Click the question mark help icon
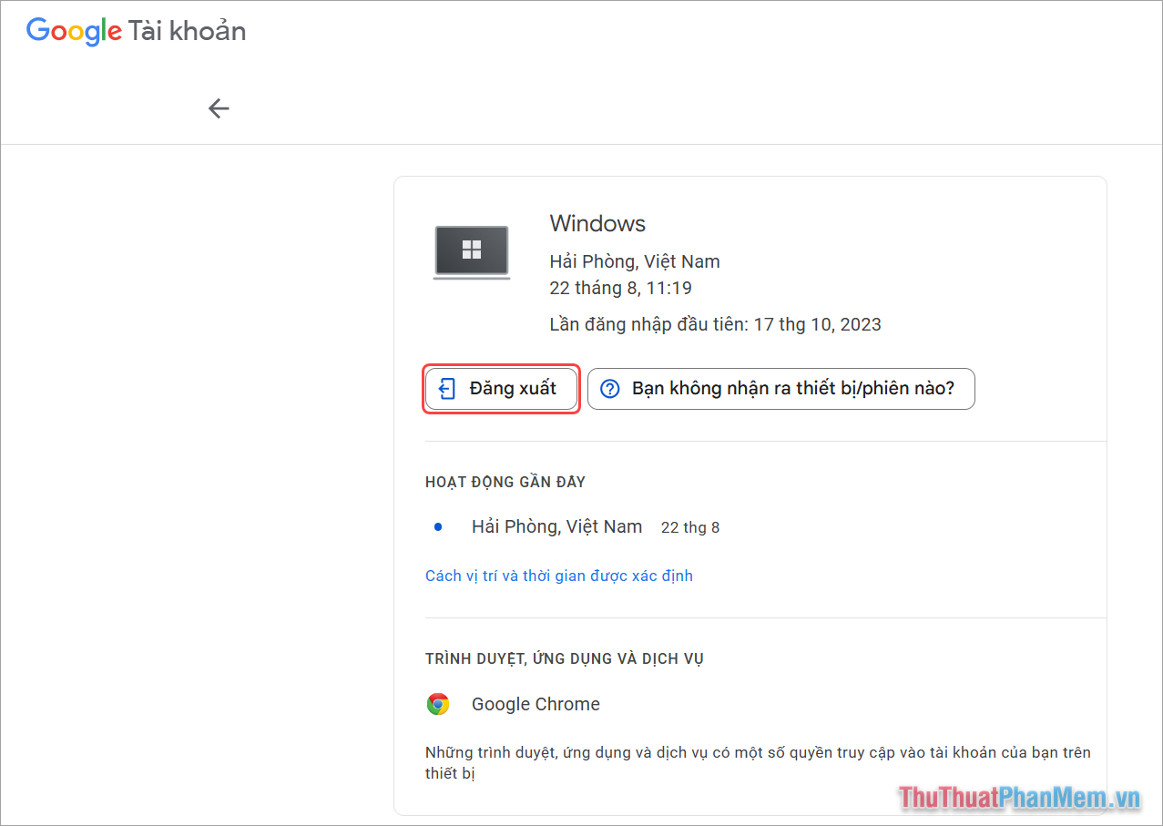Viewport: 1163px width, 826px height. pos(609,388)
